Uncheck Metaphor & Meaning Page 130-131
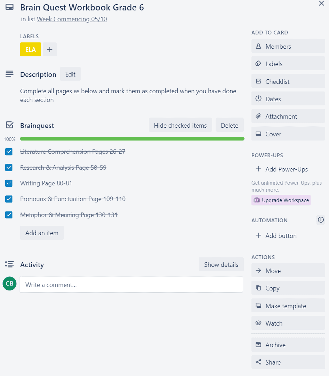Viewport: 329px width, 376px height. [9, 215]
